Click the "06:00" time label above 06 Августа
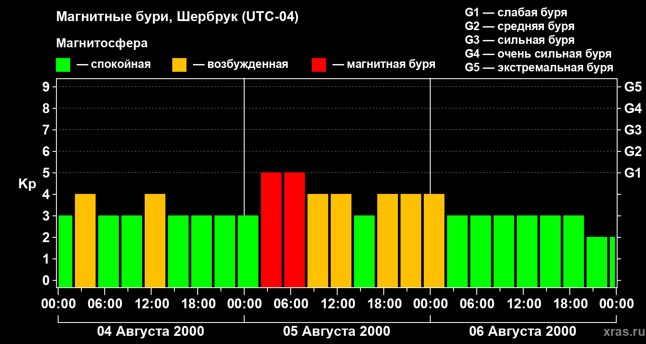646x344 pixels. 477,304
